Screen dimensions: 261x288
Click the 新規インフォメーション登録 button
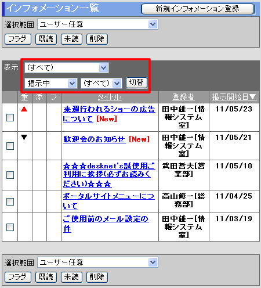click(198, 9)
